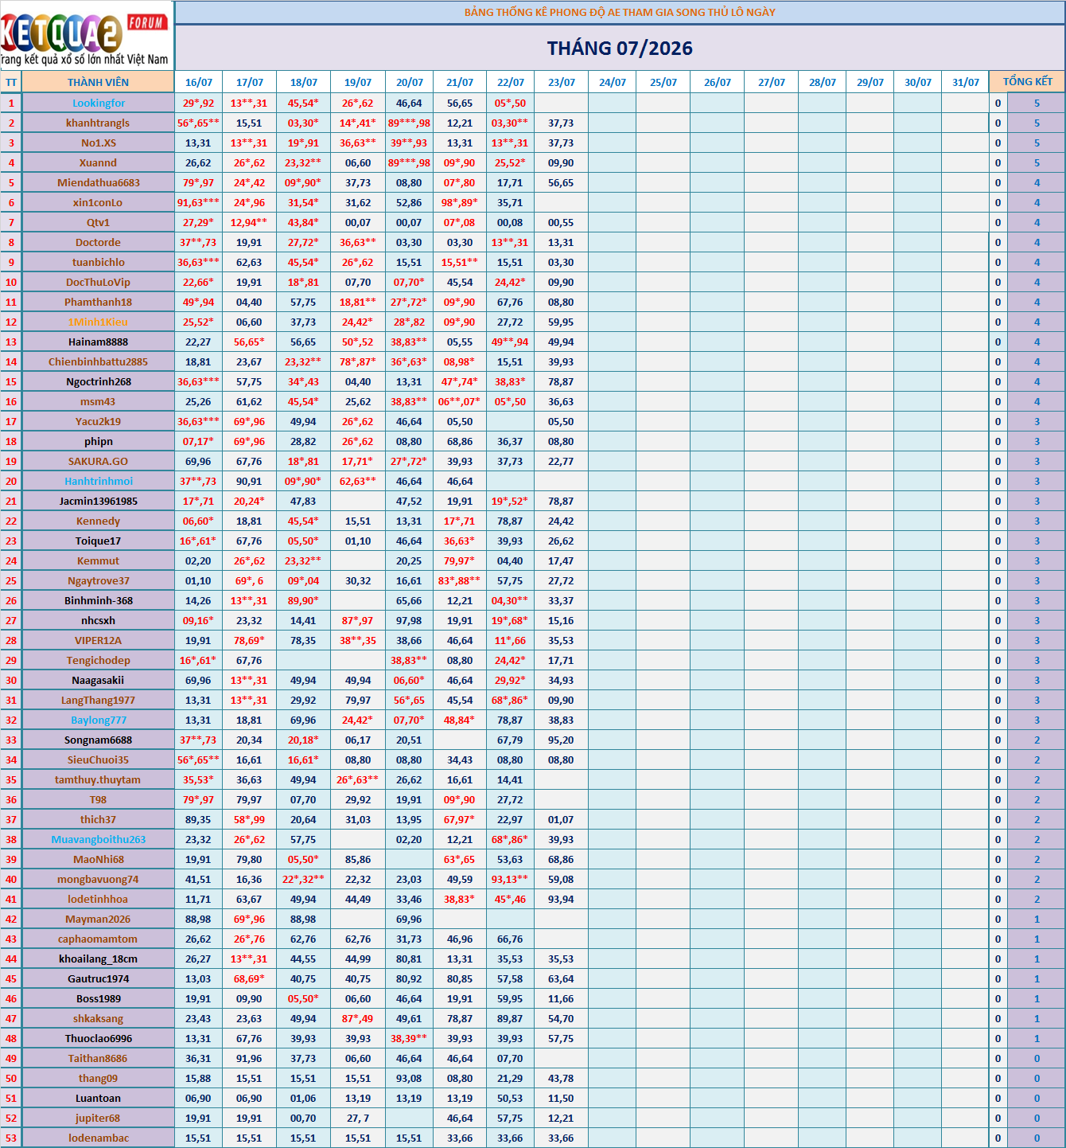The image size is (1066, 1148).
Task: Select row number 1 in TT column
Action: [x=11, y=103]
